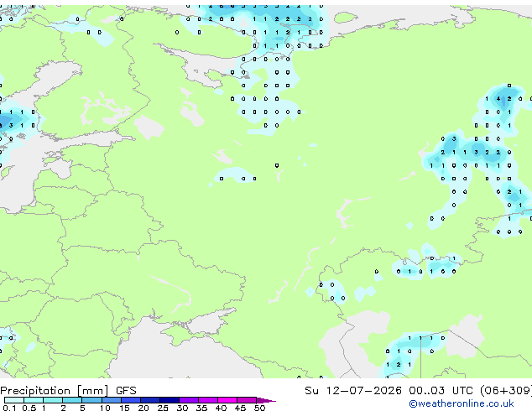This screenshot has width=532, height=411.
Task: Click the legend swatch between 0.1 and 0.5
Action: tap(14, 400)
